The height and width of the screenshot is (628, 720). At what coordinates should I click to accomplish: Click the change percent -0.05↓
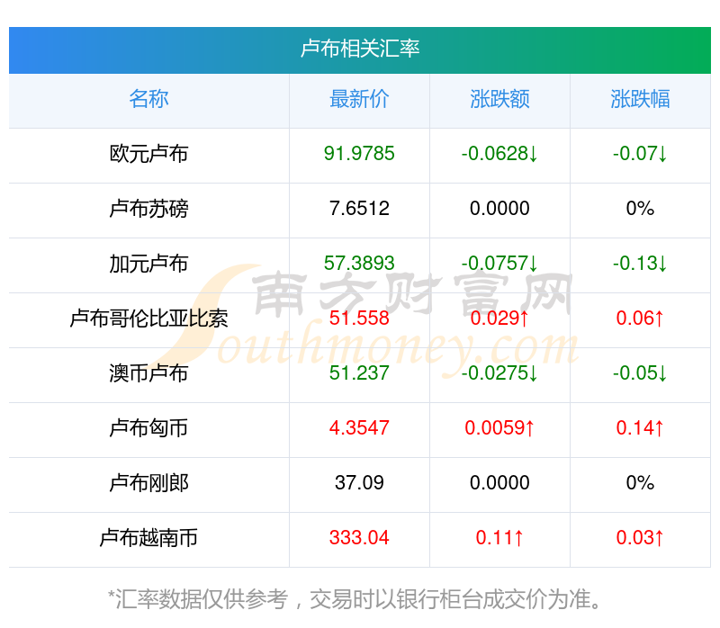(x=640, y=373)
